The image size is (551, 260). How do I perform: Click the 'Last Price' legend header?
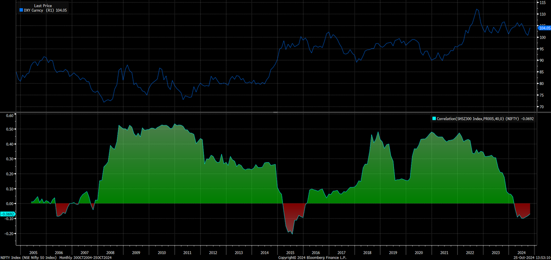pyautogui.click(x=43, y=6)
